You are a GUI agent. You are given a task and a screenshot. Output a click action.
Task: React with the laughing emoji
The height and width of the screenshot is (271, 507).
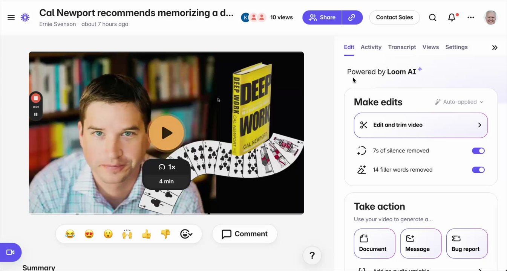click(70, 234)
